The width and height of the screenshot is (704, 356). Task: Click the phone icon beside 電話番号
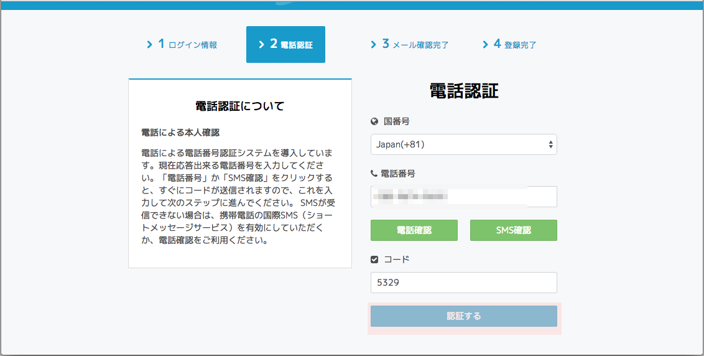coord(374,173)
